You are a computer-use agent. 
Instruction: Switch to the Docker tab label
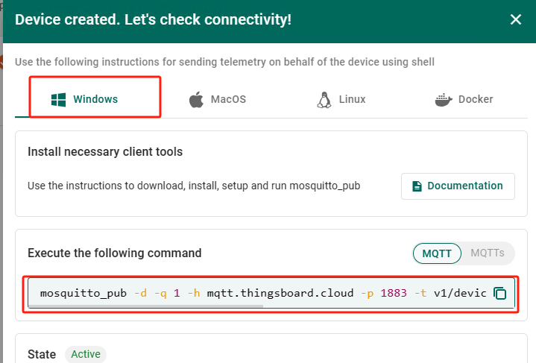(x=476, y=99)
